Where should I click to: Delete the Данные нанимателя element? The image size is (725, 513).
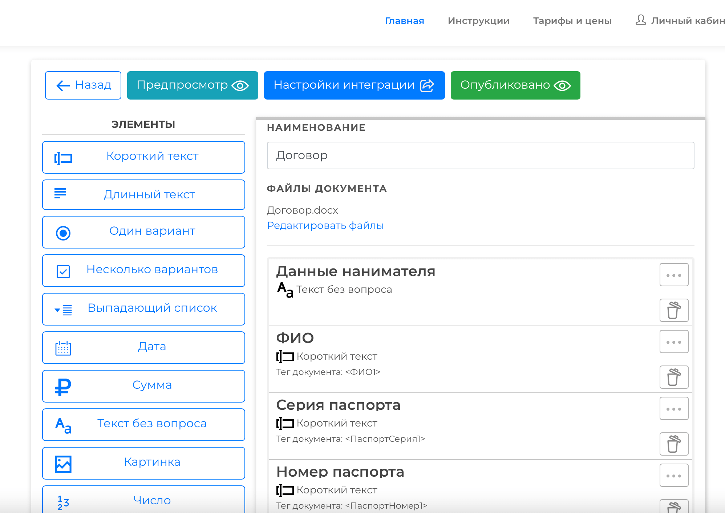[x=674, y=310]
